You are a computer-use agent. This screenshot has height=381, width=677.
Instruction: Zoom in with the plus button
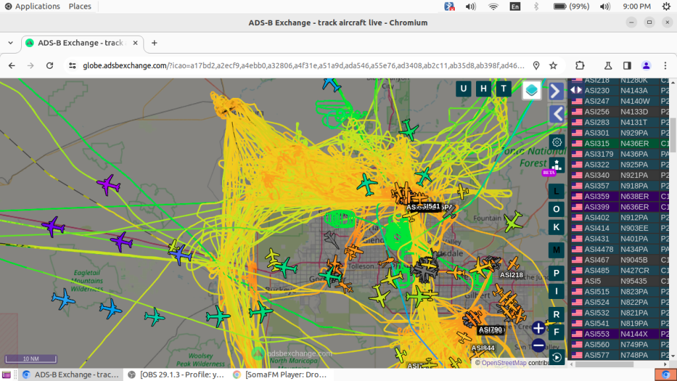(x=538, y=328)
